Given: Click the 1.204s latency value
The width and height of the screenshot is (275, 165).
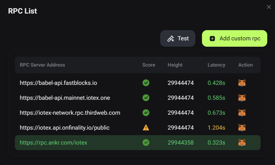Looking at the screenshot, I should 216,128.
